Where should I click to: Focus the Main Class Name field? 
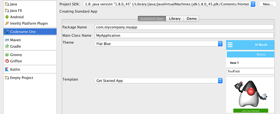click(x=184, y=35)
